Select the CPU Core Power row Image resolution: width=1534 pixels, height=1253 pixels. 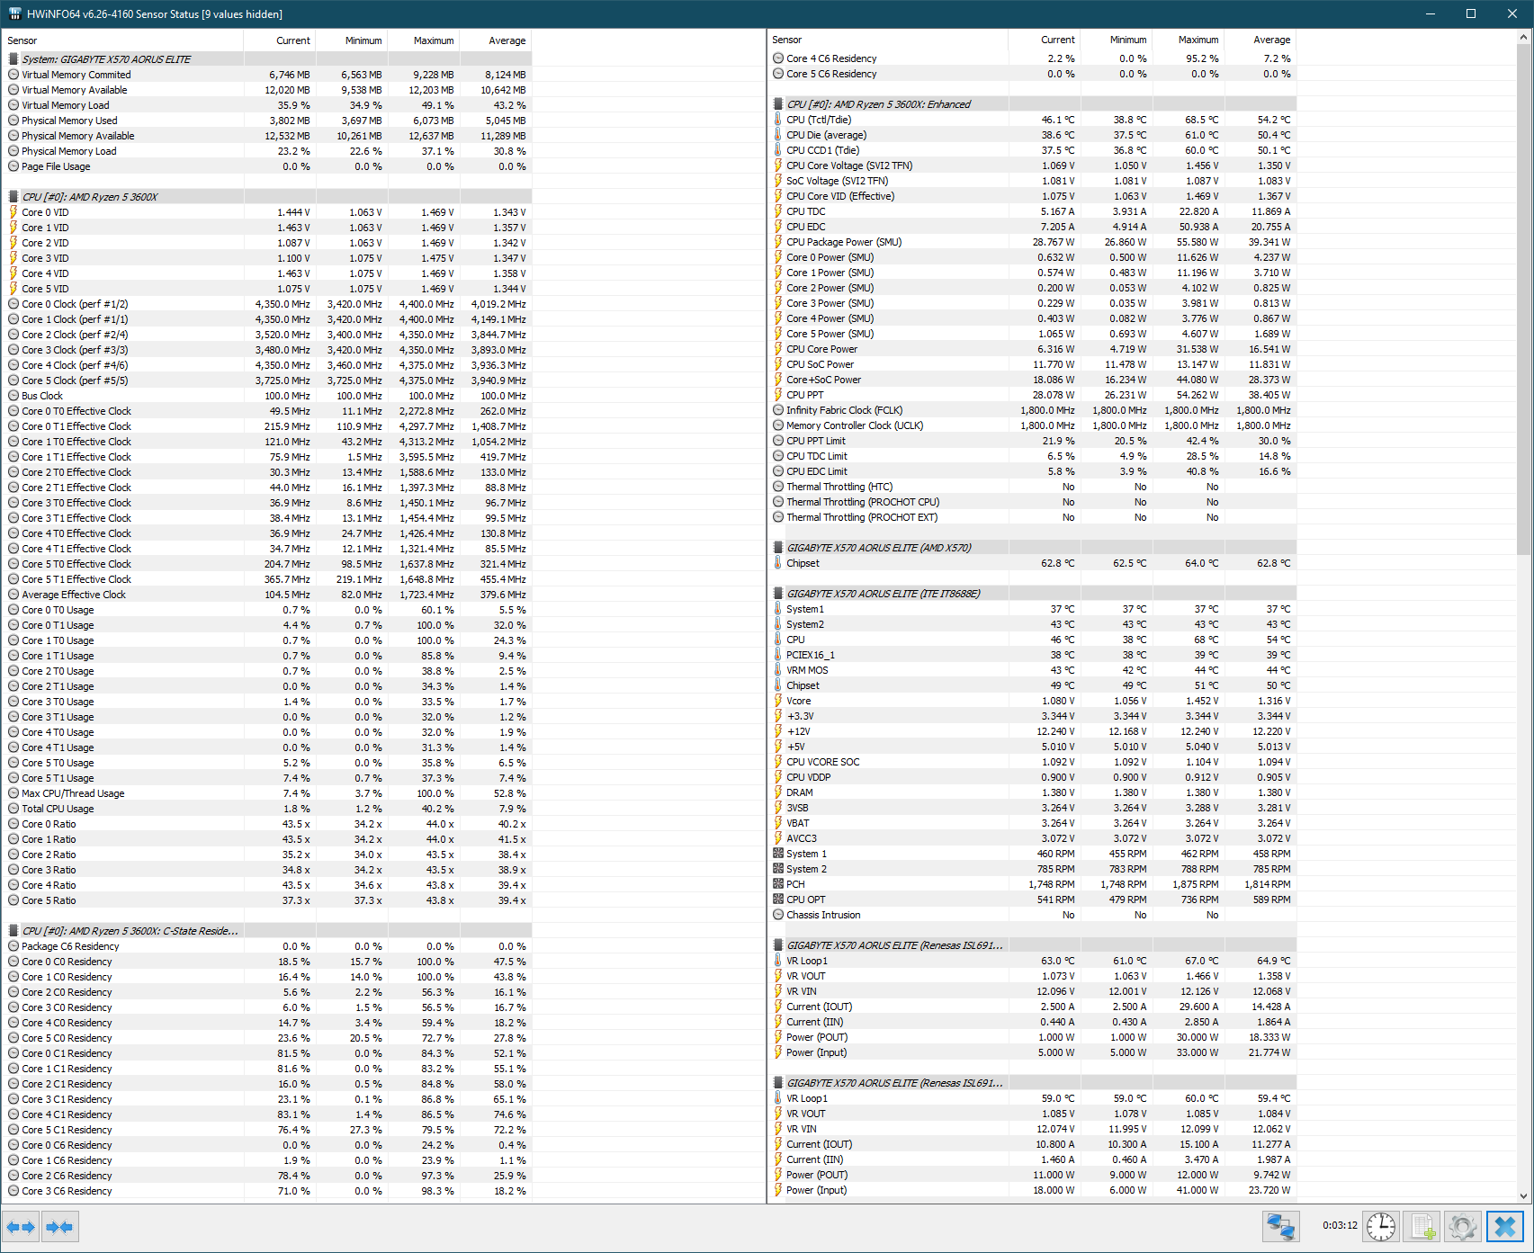(1034, 349)
